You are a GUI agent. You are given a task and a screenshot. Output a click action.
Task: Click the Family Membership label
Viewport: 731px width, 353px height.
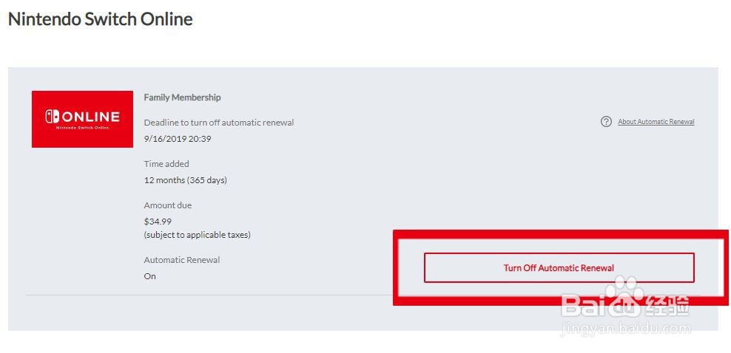click(182, 97)
